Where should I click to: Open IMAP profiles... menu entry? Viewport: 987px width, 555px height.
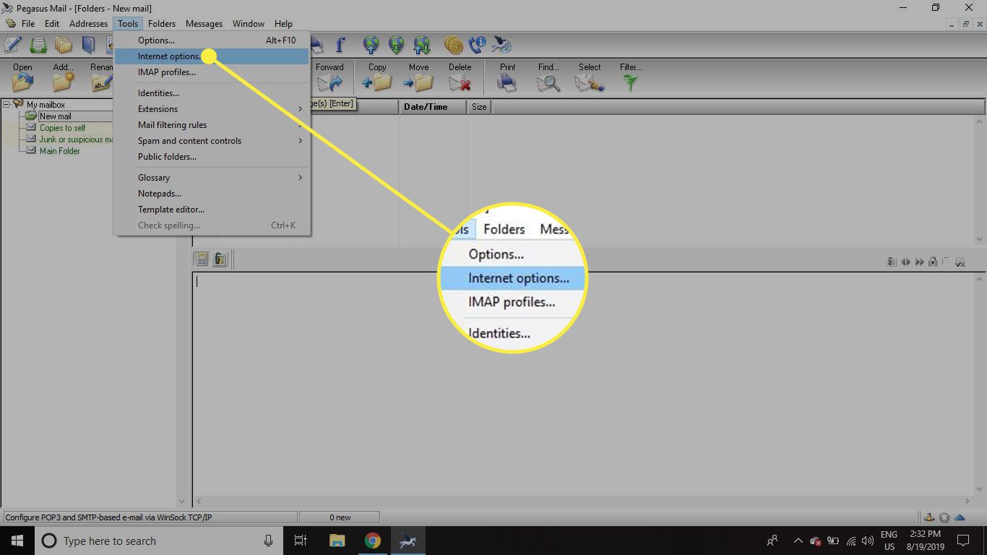[212, 72]
